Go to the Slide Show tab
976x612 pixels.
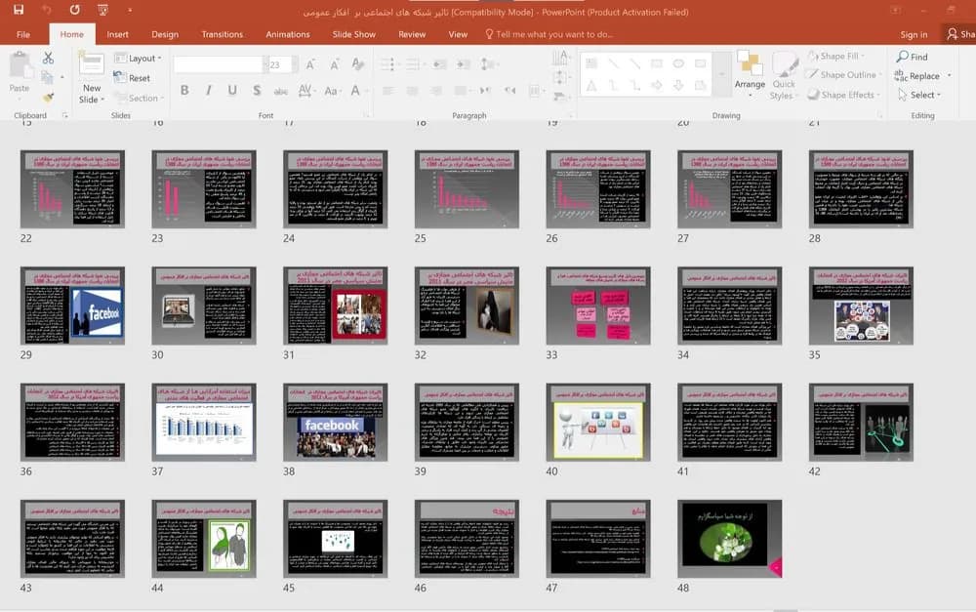(353, 34)
